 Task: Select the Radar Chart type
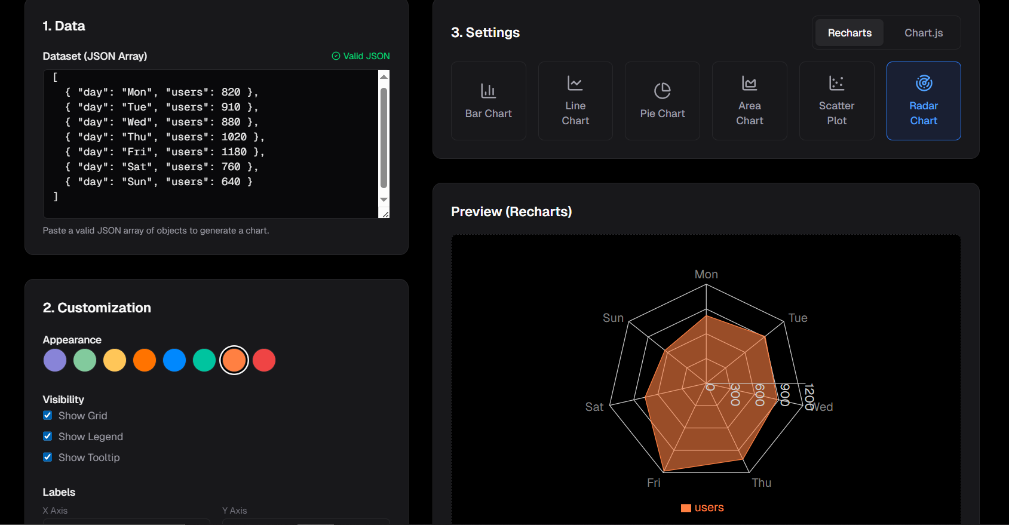[924, 101]
